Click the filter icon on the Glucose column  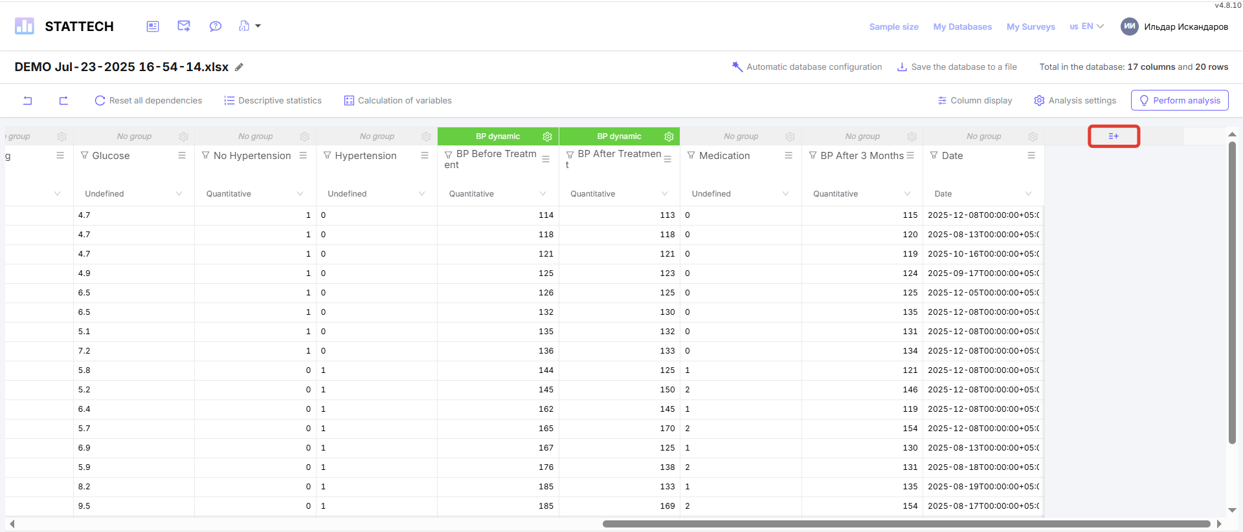85,156
